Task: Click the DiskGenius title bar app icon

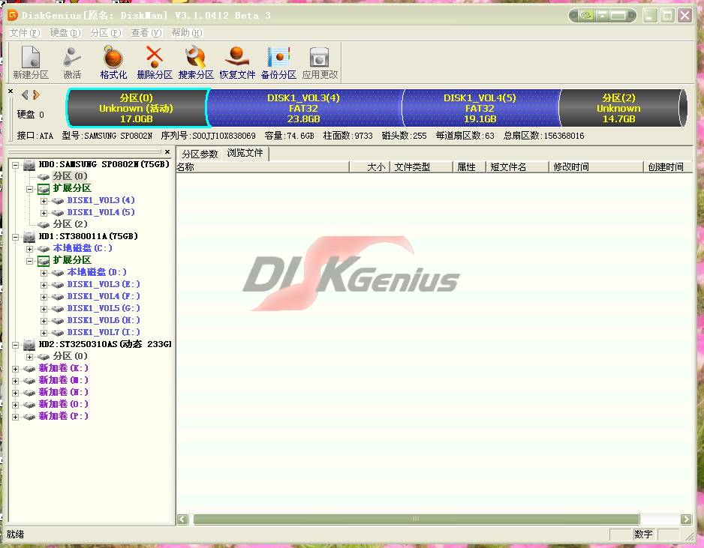Action: click(13, 15)
